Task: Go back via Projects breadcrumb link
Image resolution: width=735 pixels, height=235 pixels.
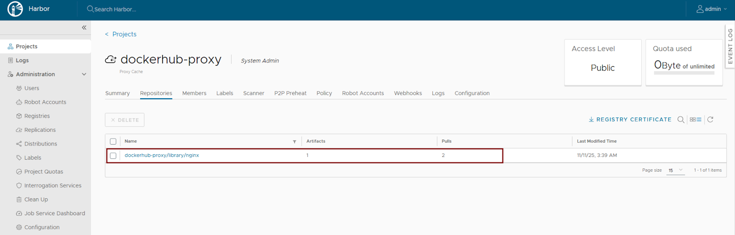Action: click(124, 34)
